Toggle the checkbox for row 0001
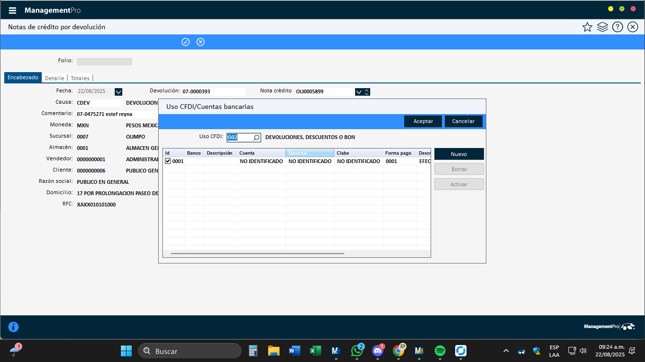Image resolution: width=645 pixels, height=362 pixels. 168,161
